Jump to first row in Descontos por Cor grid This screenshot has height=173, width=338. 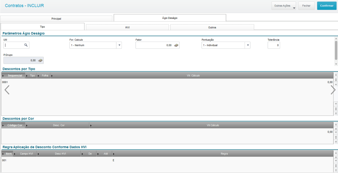[x=336, y=125]
